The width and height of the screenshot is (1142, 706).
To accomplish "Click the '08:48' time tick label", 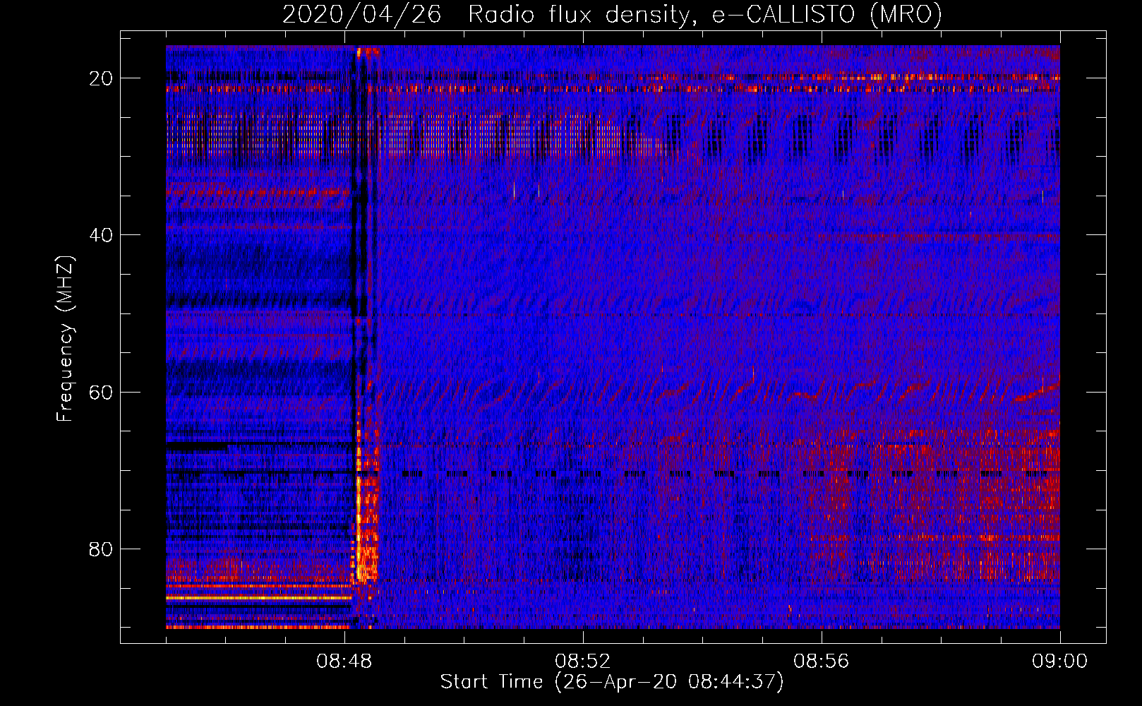I will 344,662.
